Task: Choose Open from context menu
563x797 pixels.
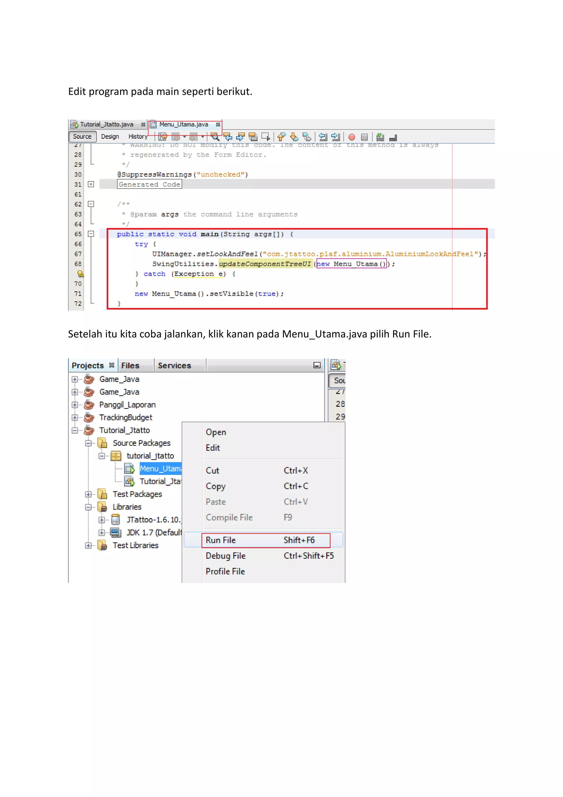Action: [x=264, y=432]
